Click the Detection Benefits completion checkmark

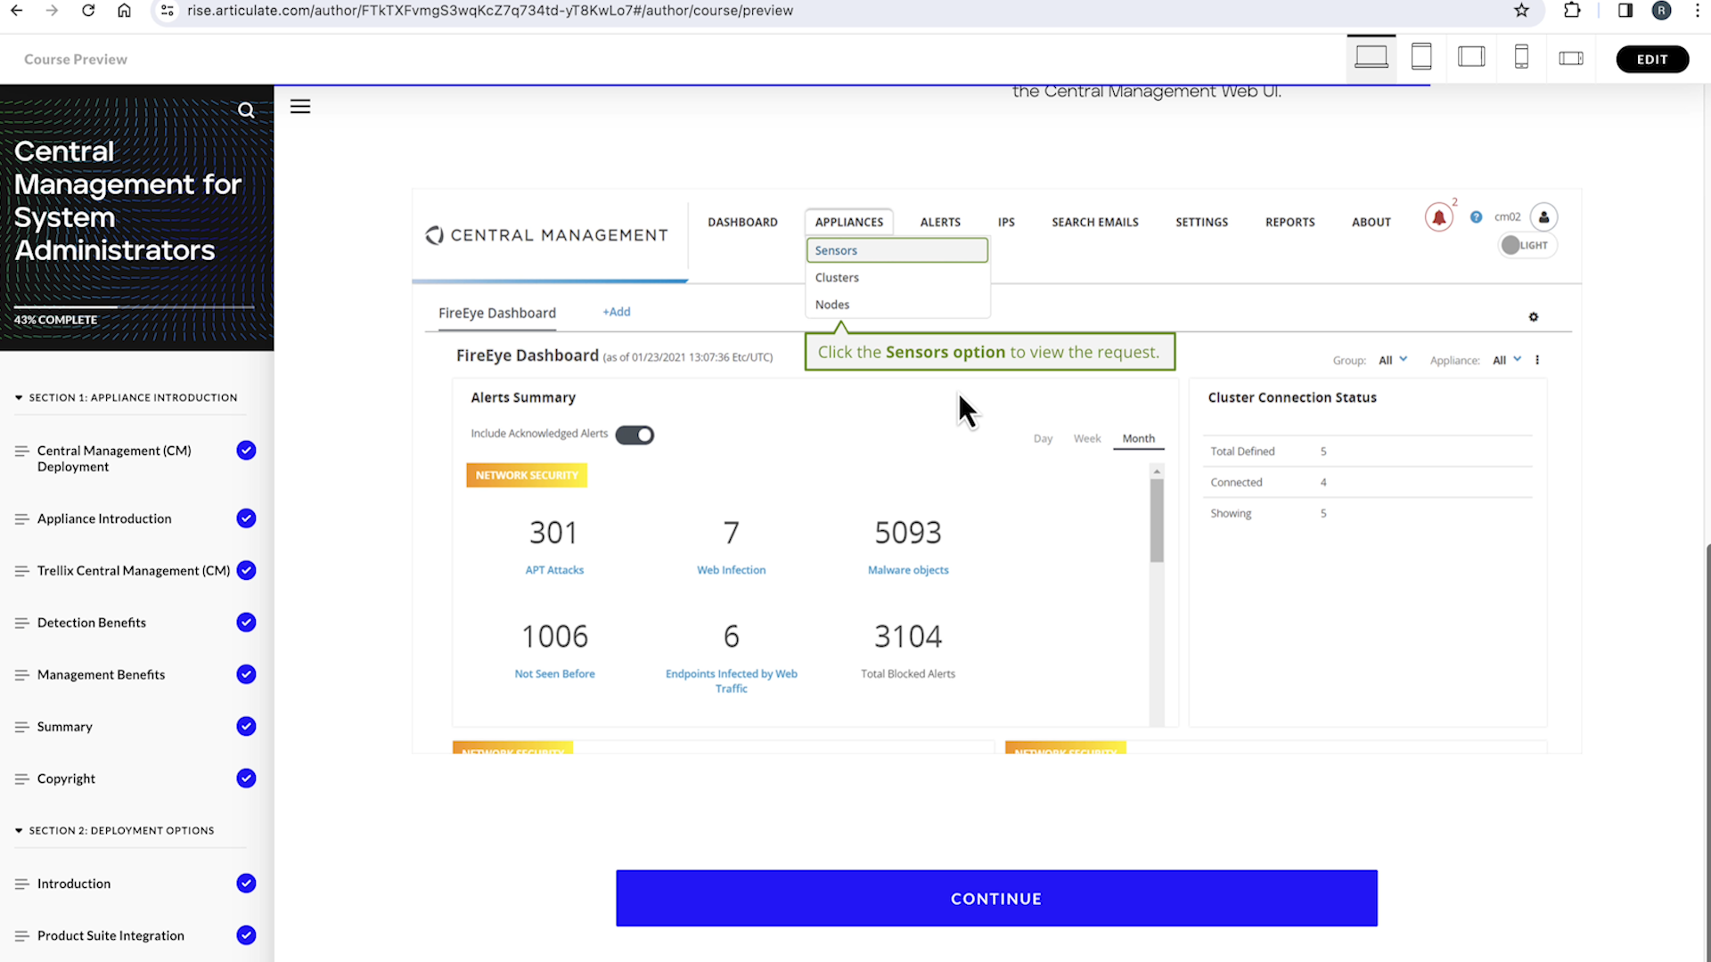[x=246, y=623]
